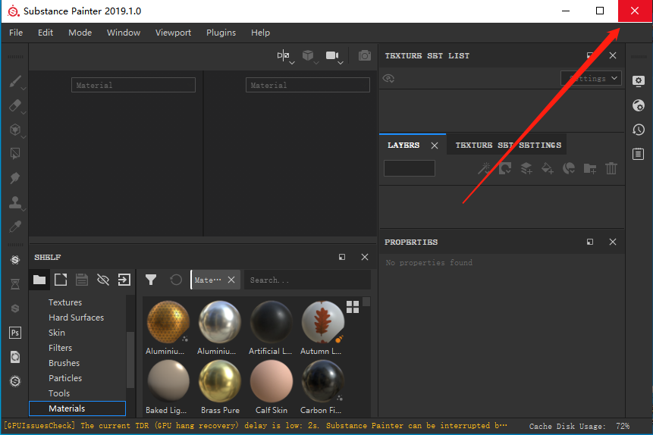Remove the Mate... filter tag in Shelf
Image resolution: width=653 pixels, height=435 pixels.
point(231,280)
